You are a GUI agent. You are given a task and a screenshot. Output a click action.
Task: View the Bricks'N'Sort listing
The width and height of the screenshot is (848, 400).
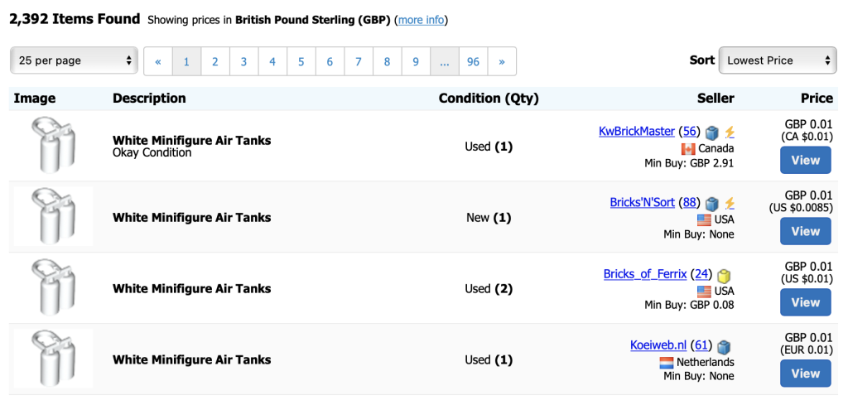pos(805,231)
